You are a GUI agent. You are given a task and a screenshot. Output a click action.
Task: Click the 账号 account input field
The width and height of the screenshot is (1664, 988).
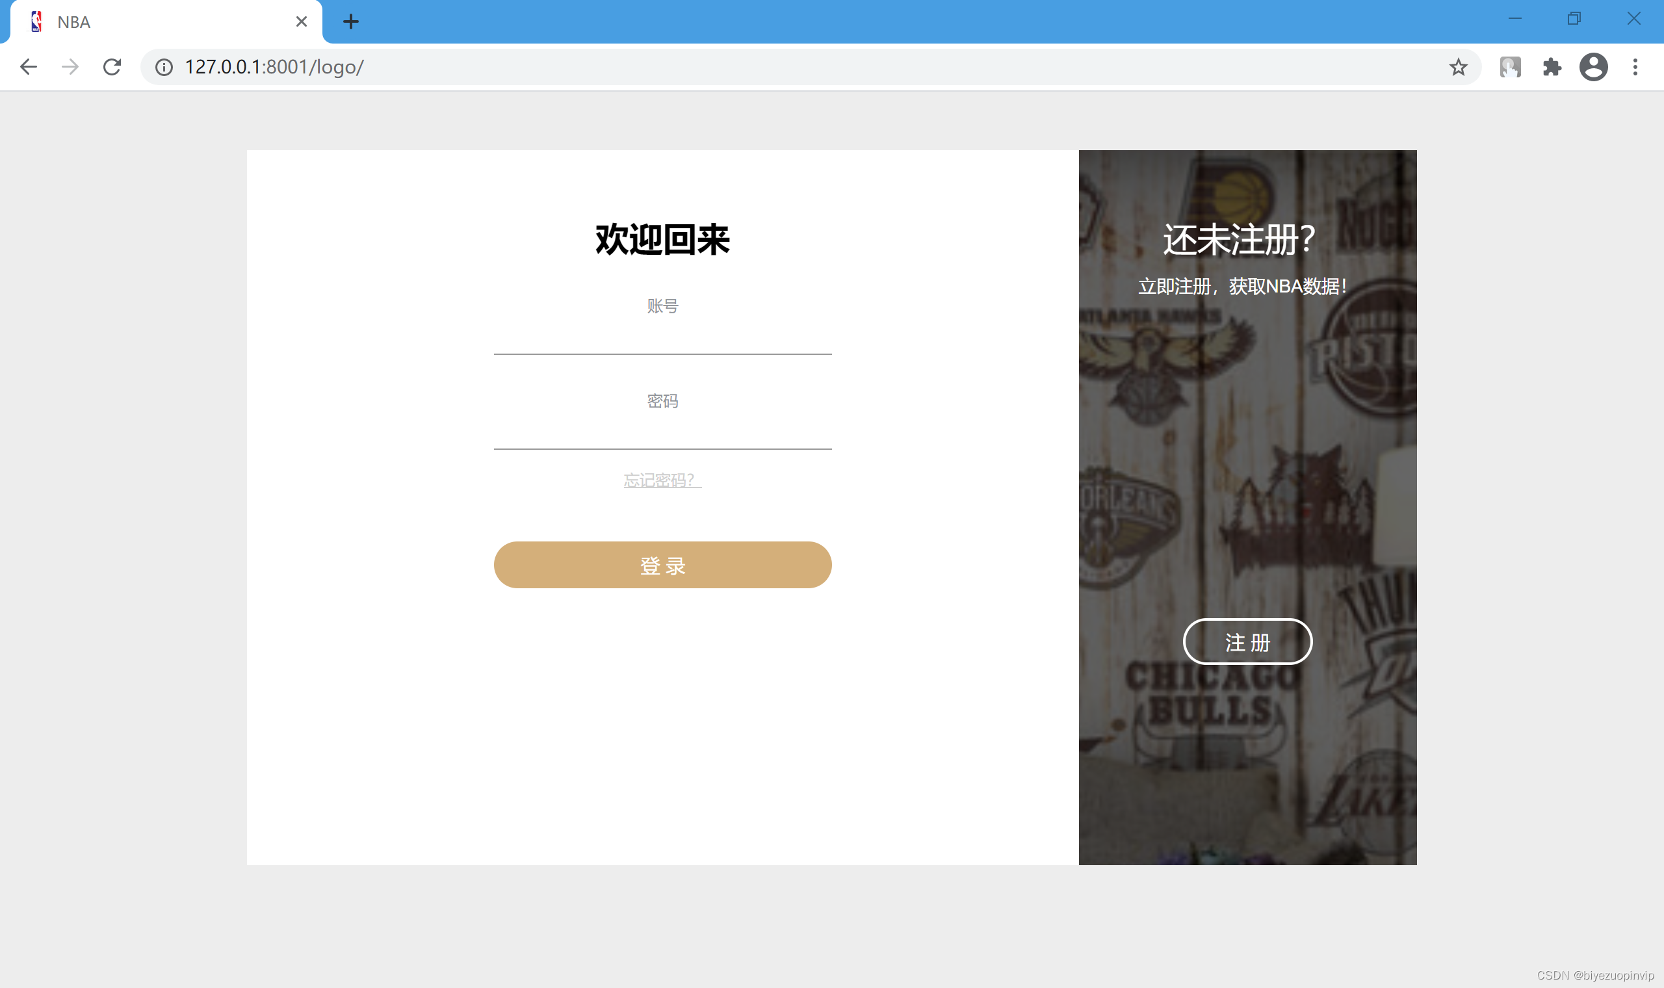point(662,338)
